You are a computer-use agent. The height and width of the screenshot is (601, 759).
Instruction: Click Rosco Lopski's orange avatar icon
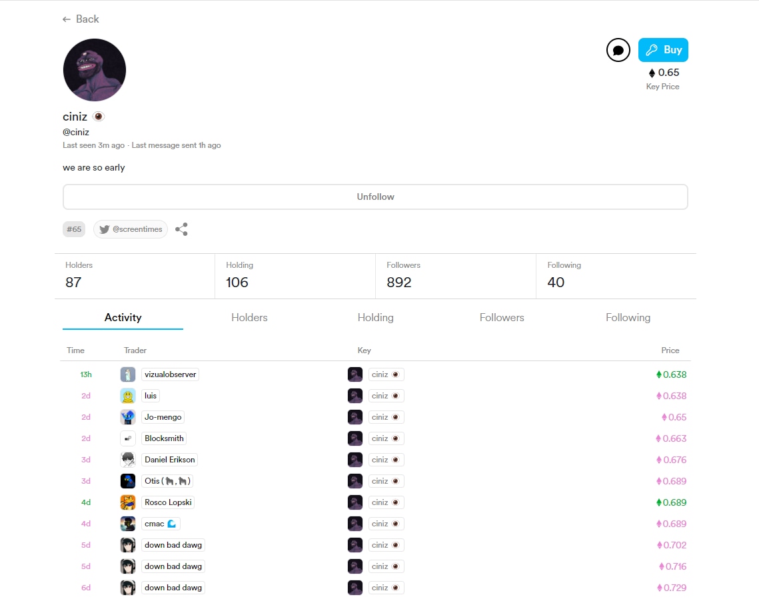click(128, 502)
